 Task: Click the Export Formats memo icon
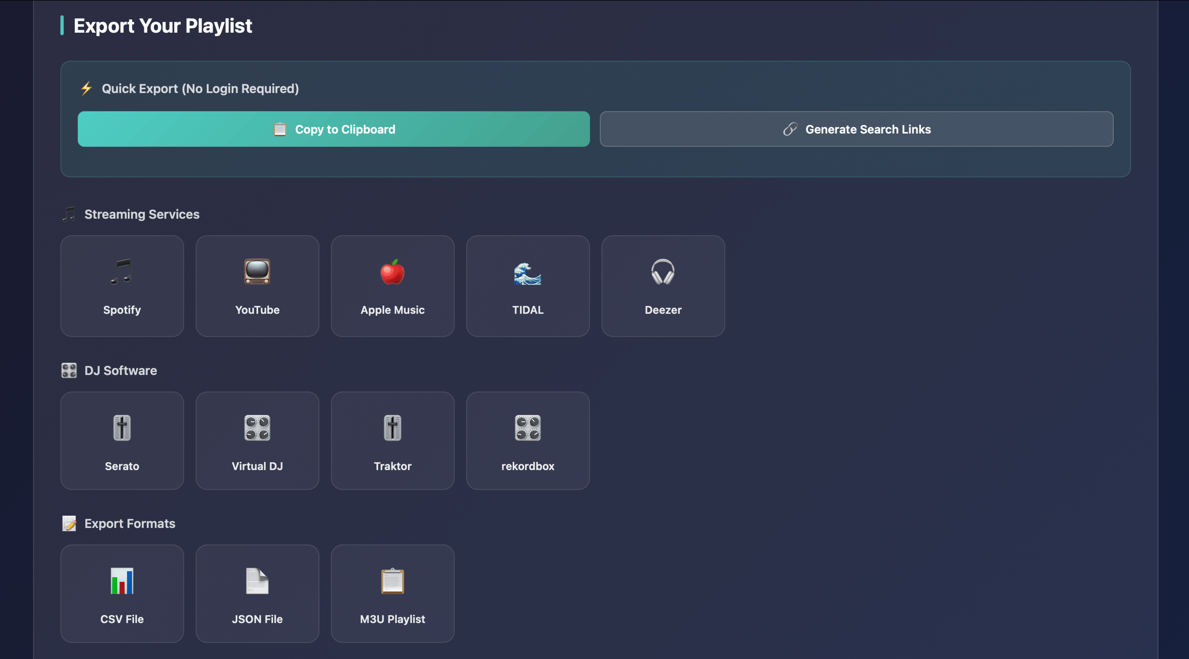69,523
